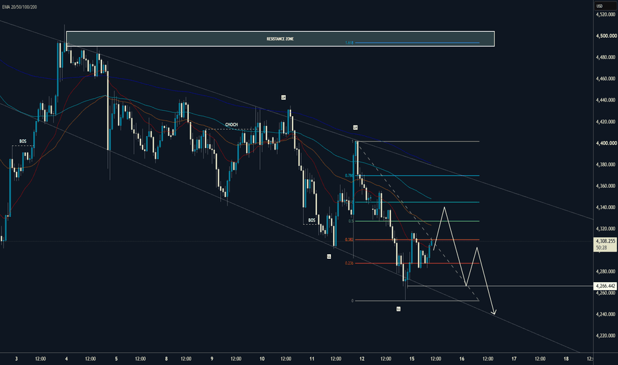Click date 9 on the time axis
The height and width of the screenshot is (365, 618).
[212, 358]
